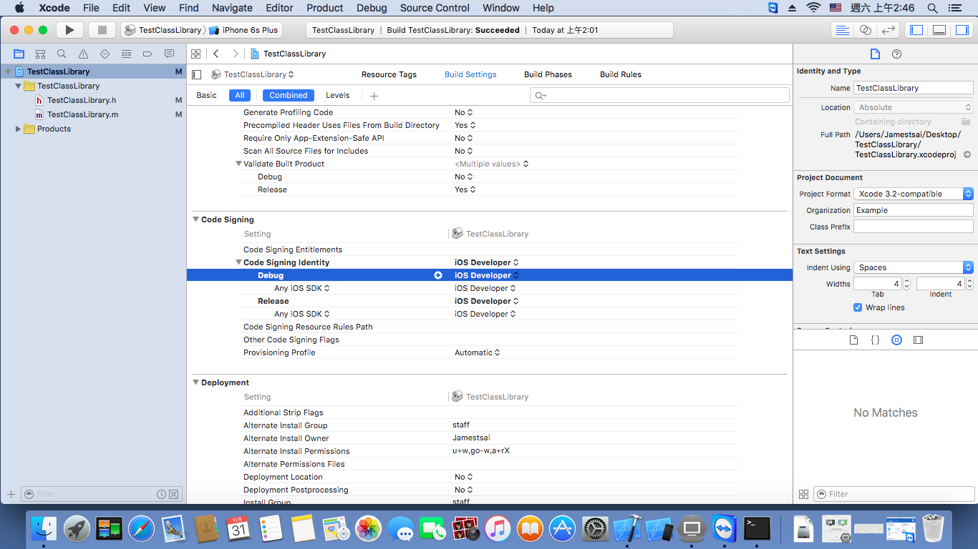This screenshot has height=549, width=978.
Task: Show the File inspector
Action: 875,54
